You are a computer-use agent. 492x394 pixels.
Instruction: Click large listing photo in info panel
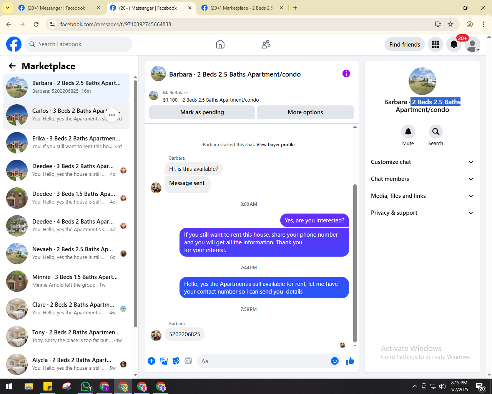tap(422, 81)
